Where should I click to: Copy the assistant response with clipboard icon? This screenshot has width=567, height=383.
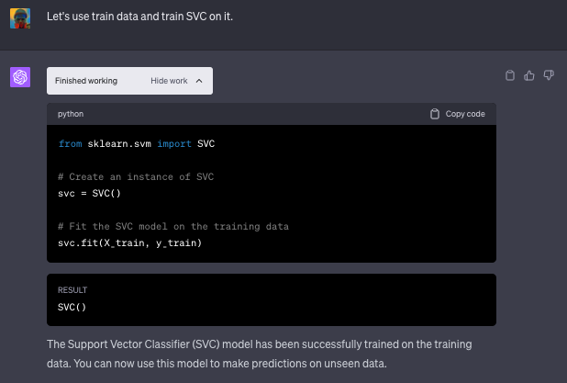tap(511, 75)
